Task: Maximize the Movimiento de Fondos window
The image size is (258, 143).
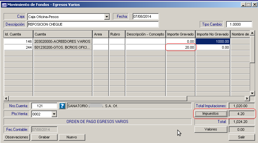Action: pos(249,5)
